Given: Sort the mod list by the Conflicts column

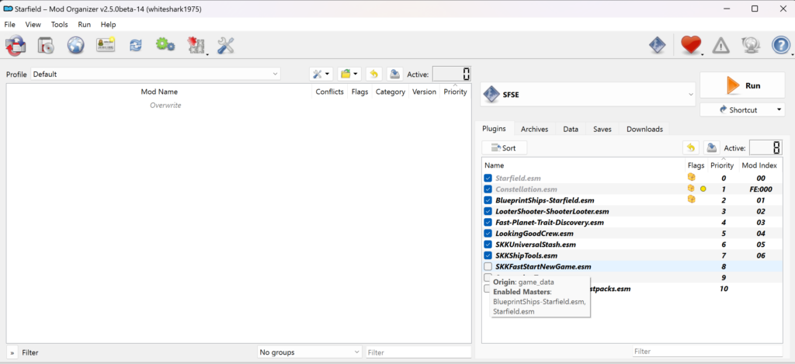Looking at the screenshot, I should [x=329, y=92].
